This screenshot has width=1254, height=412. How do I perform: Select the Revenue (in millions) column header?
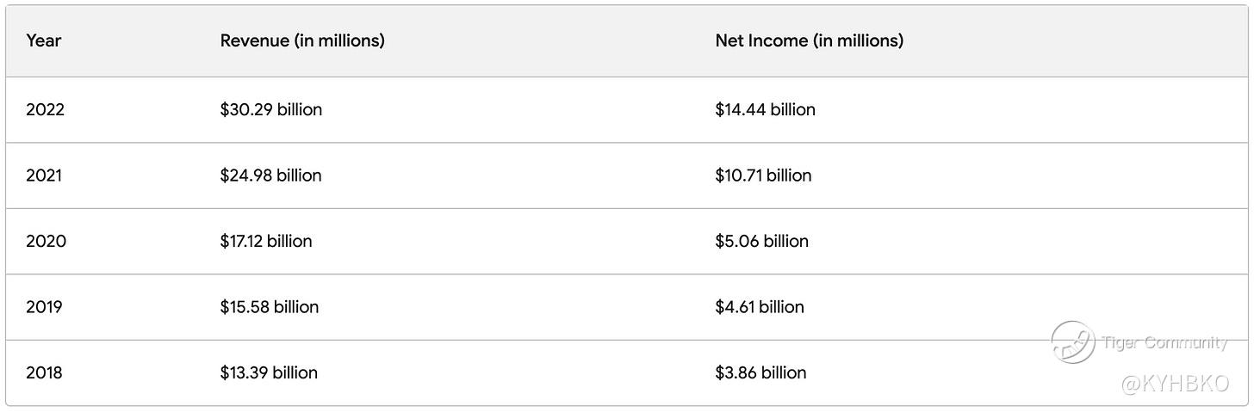[302, 40]
